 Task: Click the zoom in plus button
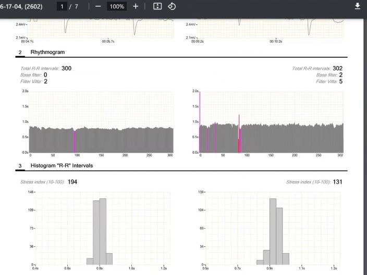click(136, 6)
